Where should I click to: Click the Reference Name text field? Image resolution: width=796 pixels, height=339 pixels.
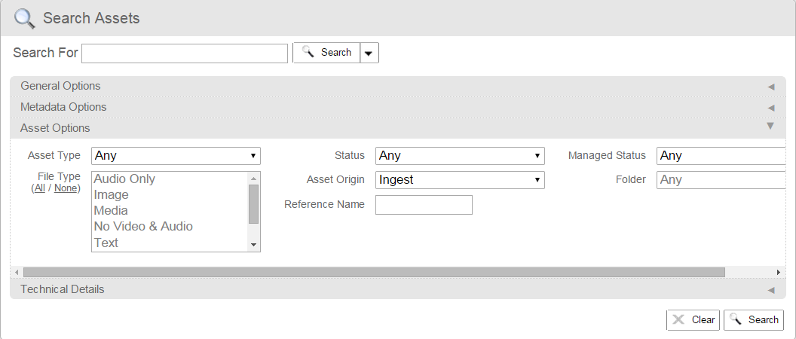(x=424, y=205)
